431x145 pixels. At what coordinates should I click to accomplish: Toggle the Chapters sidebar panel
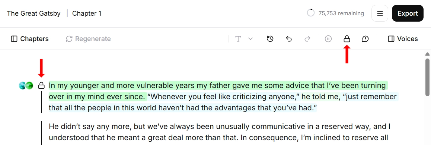30,39
